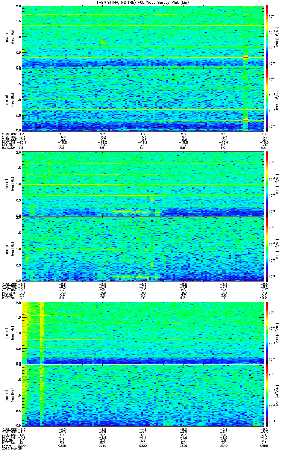Screen dimensions: 282x451
Task: Click the 1.0 frequency tick of THD perpendicular panel
Action: point(19,185)
